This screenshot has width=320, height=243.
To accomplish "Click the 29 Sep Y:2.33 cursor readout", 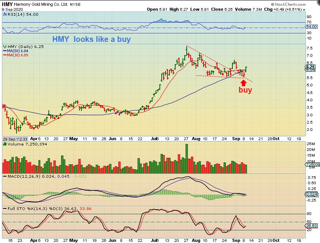I will coord(15,139).
